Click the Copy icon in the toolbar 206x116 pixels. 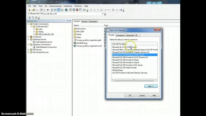tap(41, 10)
